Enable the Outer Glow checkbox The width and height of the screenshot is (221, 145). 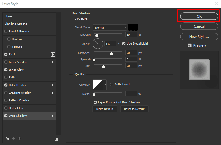pos(6,108)
